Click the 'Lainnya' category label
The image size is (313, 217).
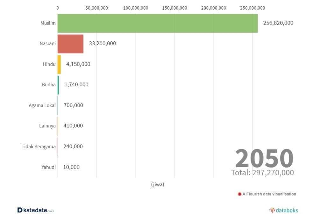[47, 126]
